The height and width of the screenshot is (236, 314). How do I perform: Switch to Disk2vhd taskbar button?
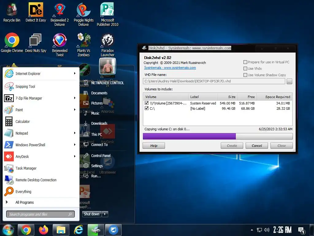[96, 230]
